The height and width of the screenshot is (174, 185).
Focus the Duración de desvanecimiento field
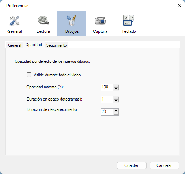107,112
